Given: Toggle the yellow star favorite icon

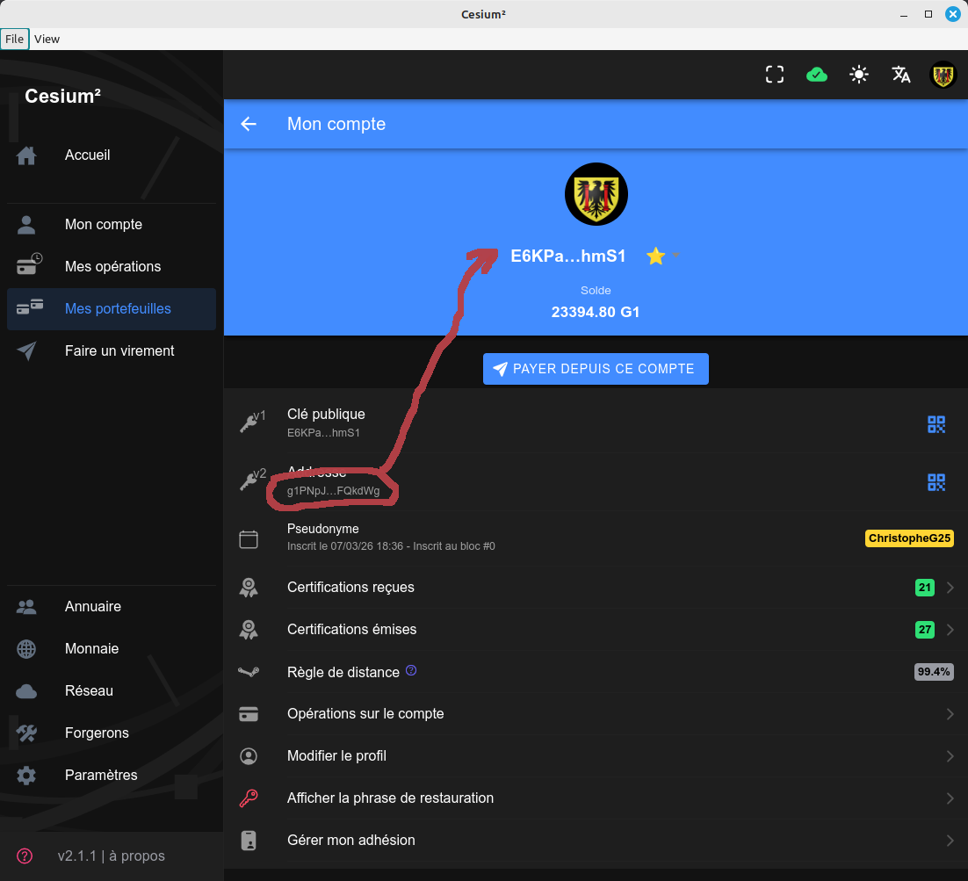Looking at the screenshot, I should pos(655,256).
